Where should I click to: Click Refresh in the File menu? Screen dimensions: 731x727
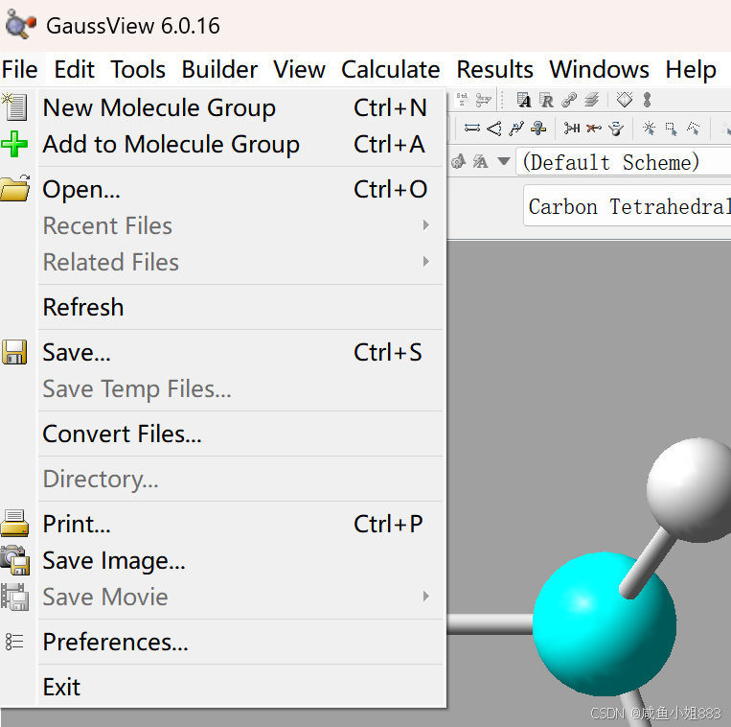pyautogui.click(x=240, y=308)
